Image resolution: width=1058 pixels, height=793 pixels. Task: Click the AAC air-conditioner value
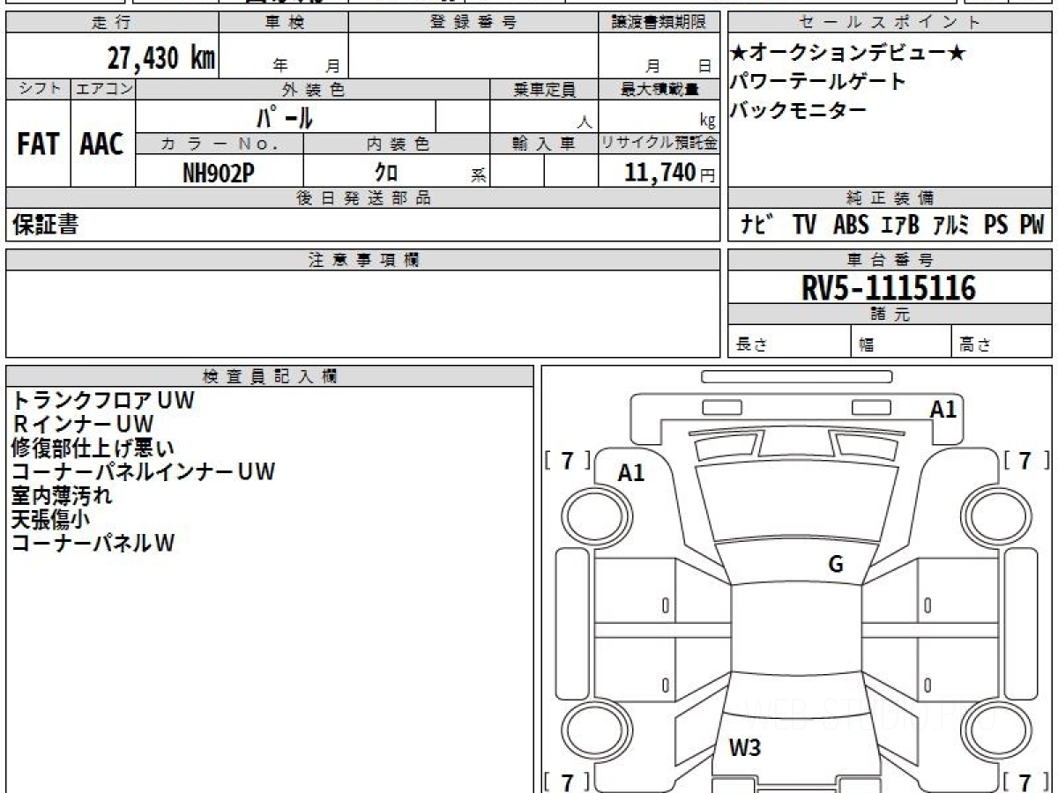pos(102,145)
